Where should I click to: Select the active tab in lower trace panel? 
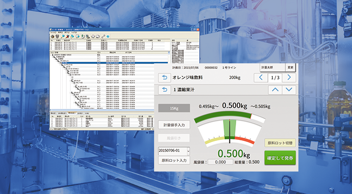[x=72, y=113]
